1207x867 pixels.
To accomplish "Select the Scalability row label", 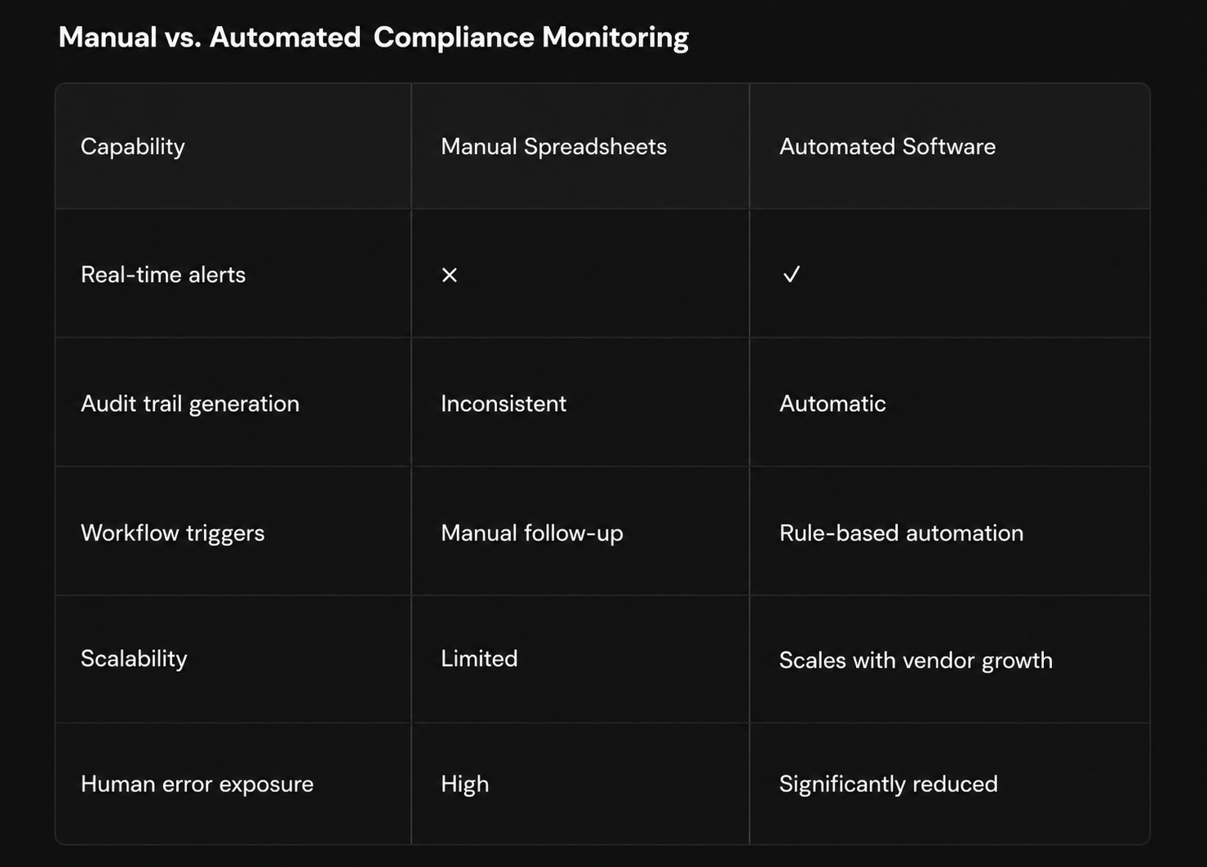I will click(134, 659).
